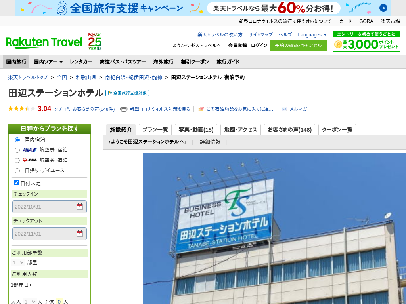Open the room count (部屋) dropdown
This screenshot has width=406, height=304.
click(18, 263)
